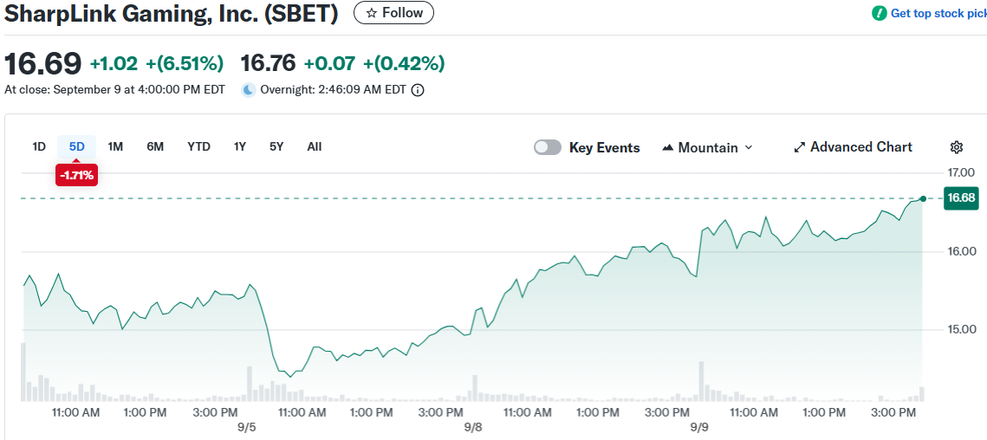The width and height of the screenshot is (987, 440).
Task: Select the 1M time range
Action: coord(115,146)
